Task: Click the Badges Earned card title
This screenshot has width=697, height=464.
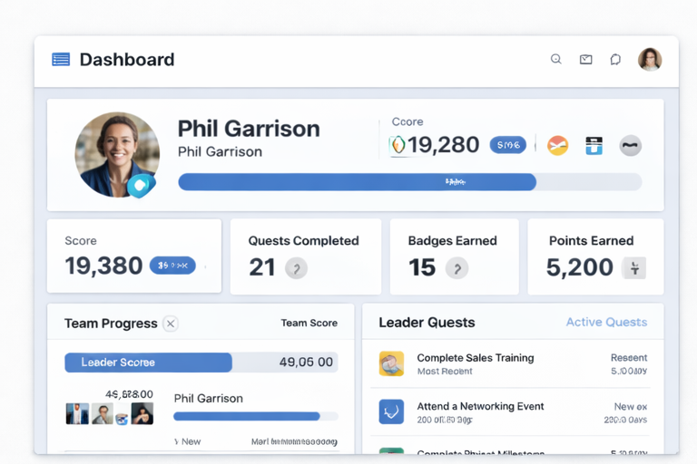Action: tap(453, 241)
